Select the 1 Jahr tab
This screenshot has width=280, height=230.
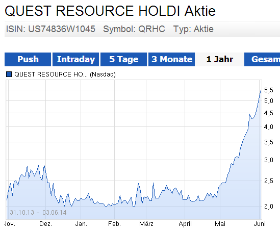tap(219, 59)
